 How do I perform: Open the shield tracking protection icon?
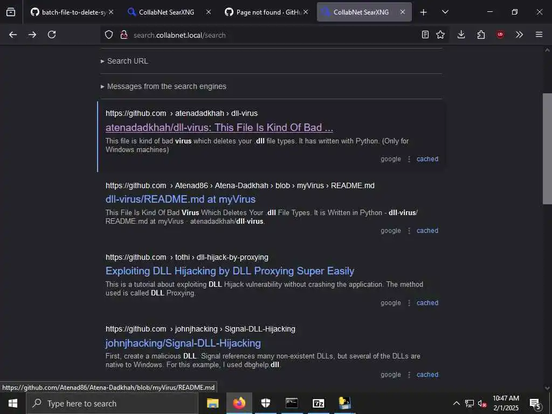pos(109,35)
